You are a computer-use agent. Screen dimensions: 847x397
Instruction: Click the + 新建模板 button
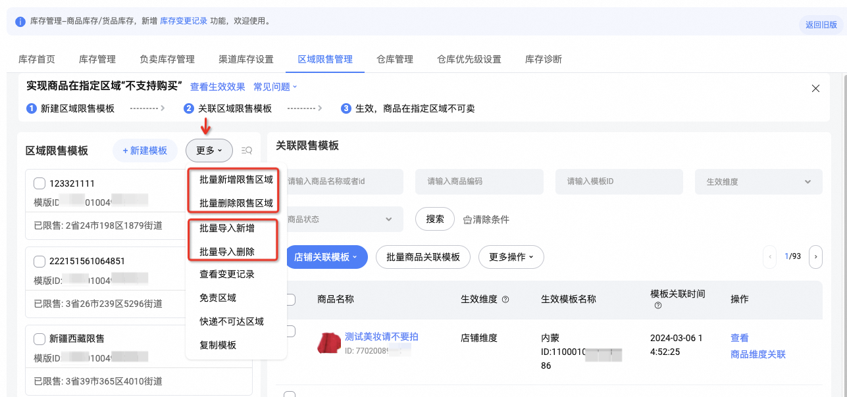coord(145,151)
